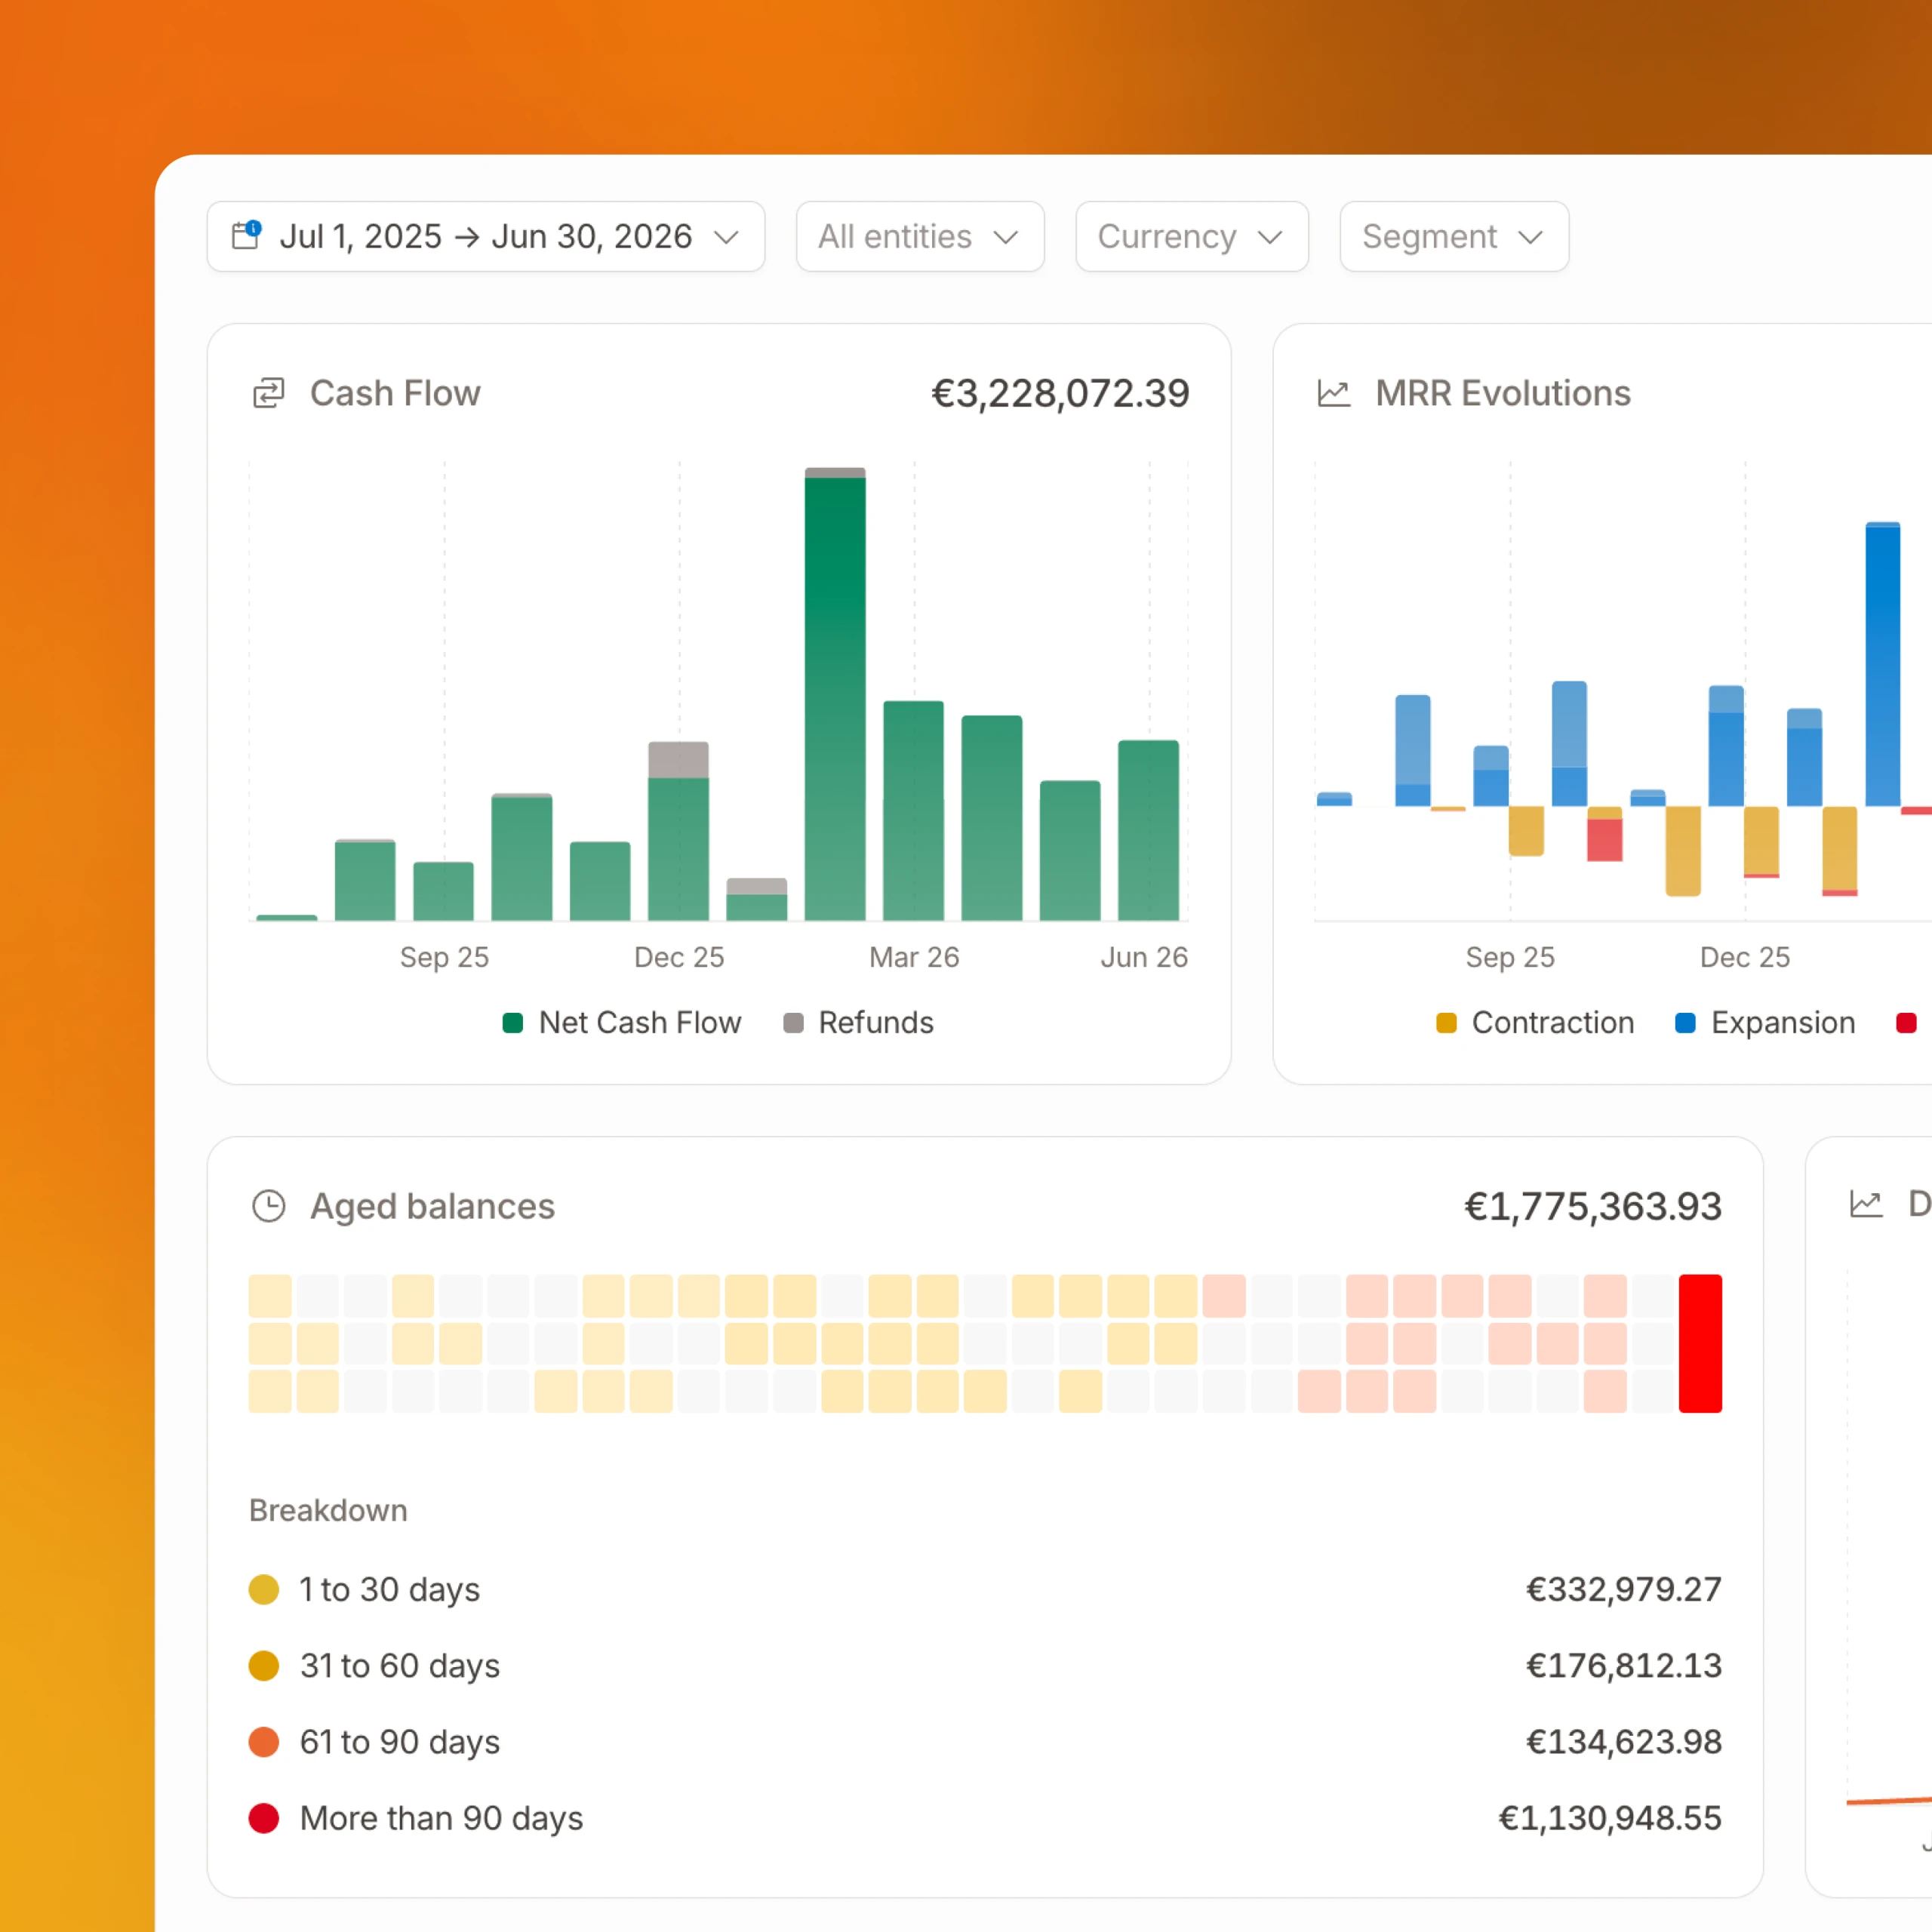
Task: Click the solid red aged balances block
Action: point(1700,1343)
